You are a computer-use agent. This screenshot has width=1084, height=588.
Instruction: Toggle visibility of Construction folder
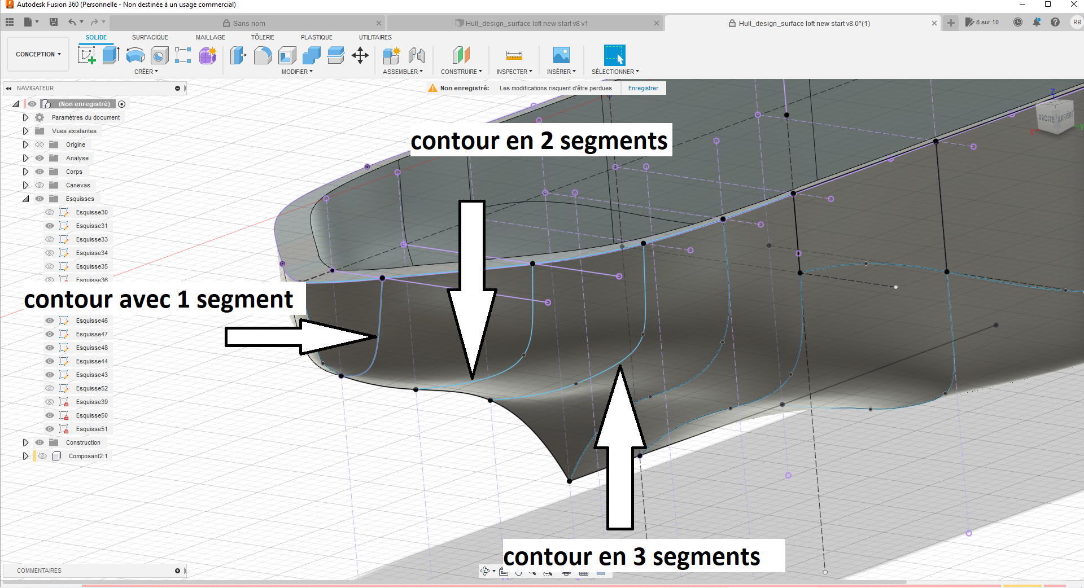40,442
